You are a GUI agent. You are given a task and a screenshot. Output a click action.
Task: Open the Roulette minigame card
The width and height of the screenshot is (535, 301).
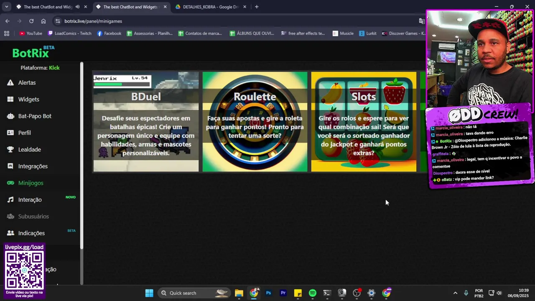click(x=255, y=122)
